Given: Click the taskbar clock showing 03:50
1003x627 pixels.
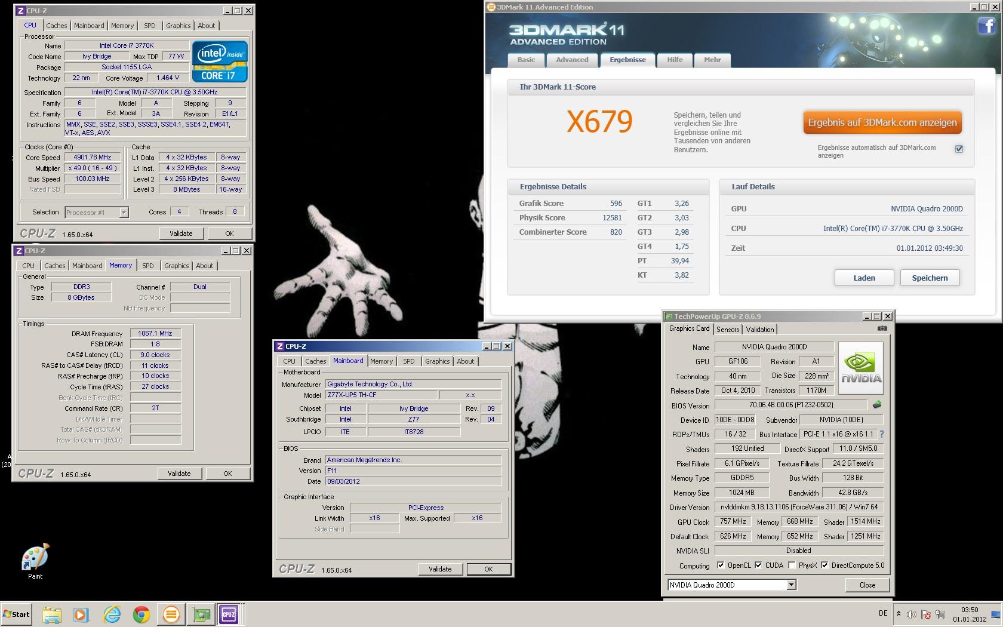Looking at the screenshot, I should 970,614.
